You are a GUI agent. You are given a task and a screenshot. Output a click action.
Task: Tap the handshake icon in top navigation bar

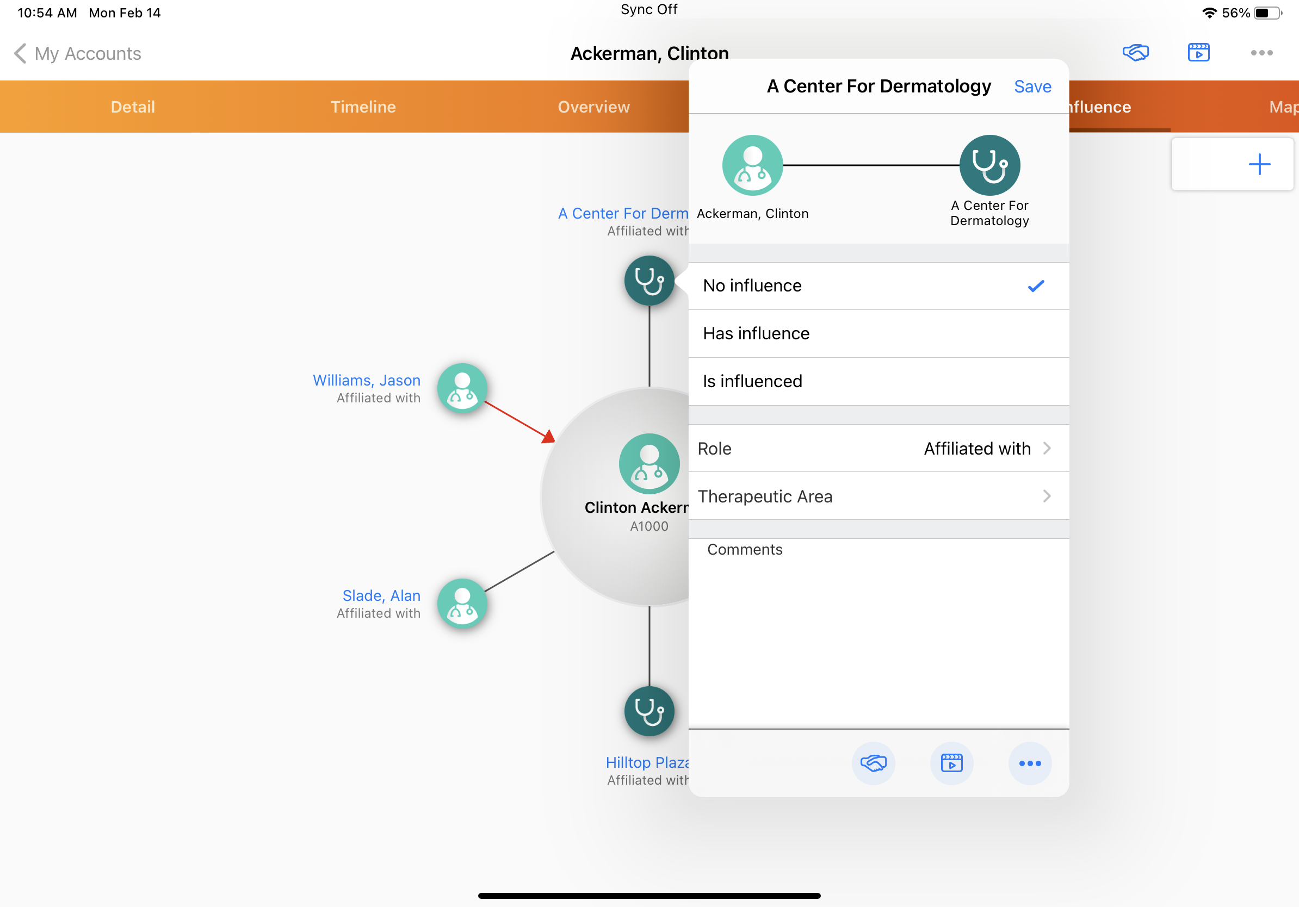(x=1135, y=53)
